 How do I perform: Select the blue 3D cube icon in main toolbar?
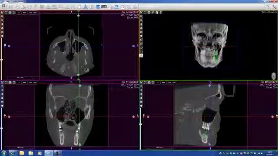pos(98,7)
